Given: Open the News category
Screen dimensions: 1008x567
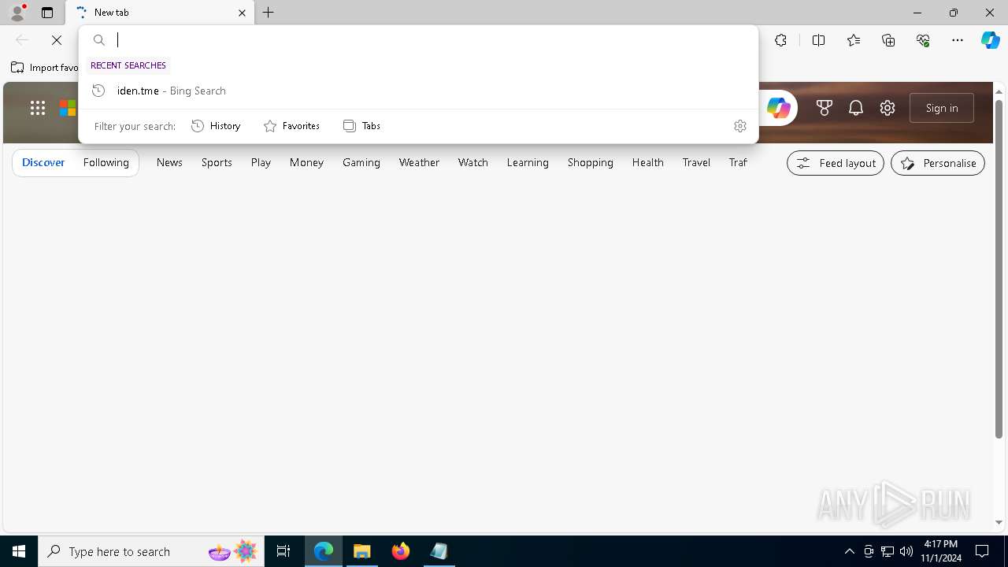Looking at the screenshot, I should [x=169, y=162].
